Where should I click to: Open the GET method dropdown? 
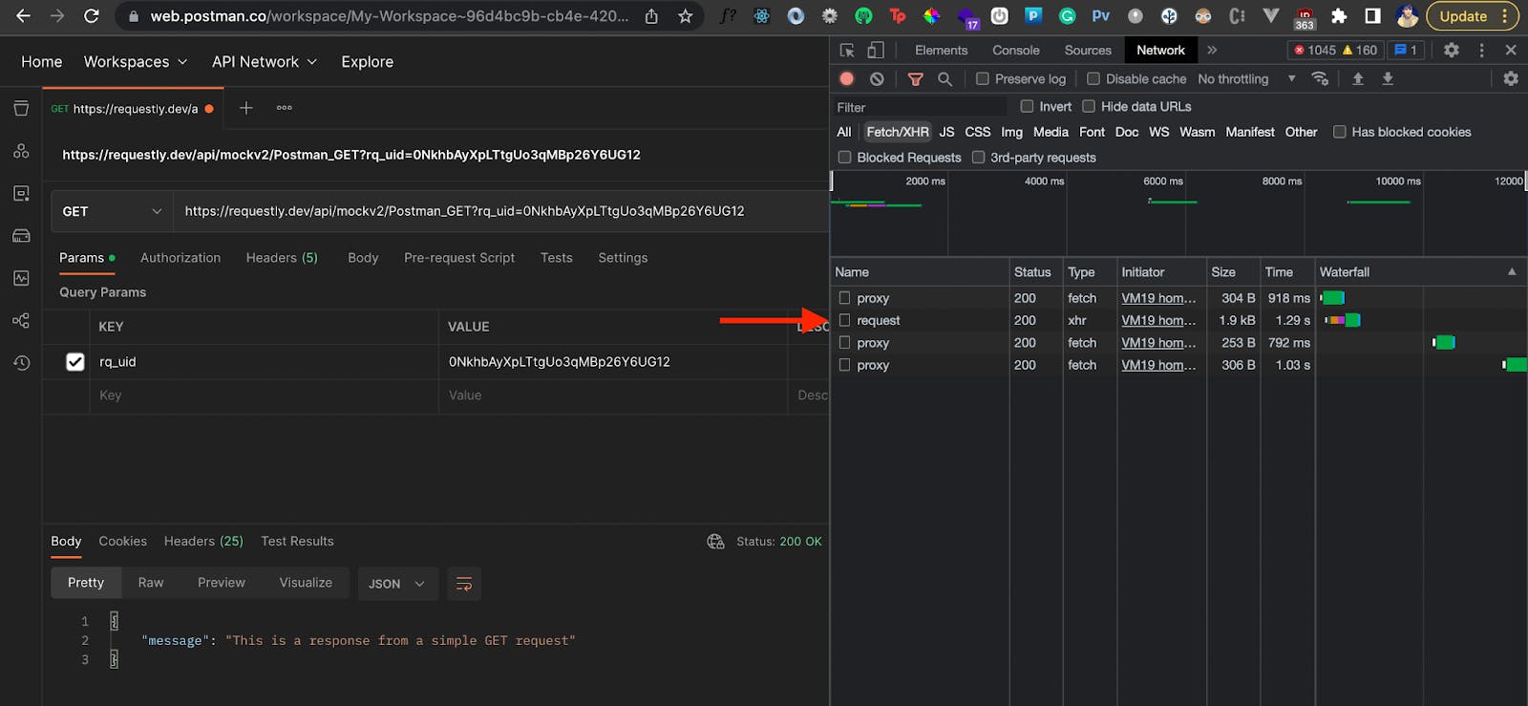tap(112, 211)
